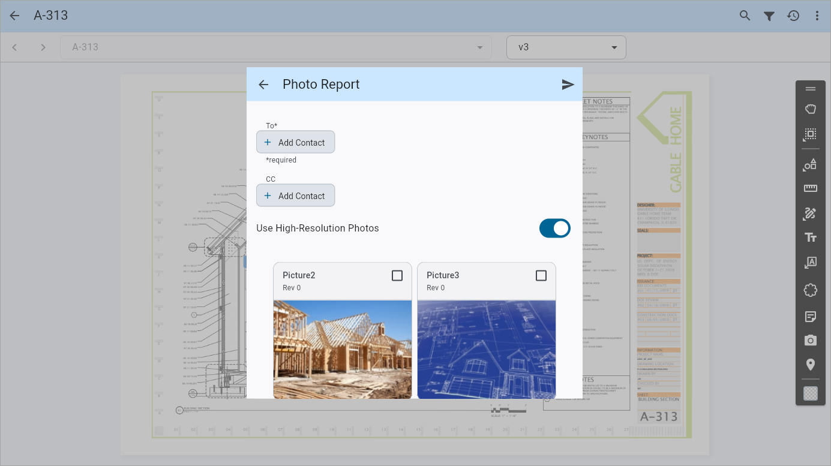
Task: Add a contact to the CC field
Action: click(x=295, y=196)
